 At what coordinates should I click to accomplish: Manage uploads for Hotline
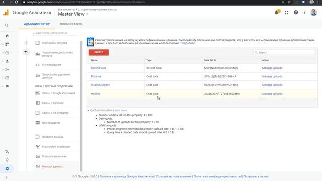point(272,94)
